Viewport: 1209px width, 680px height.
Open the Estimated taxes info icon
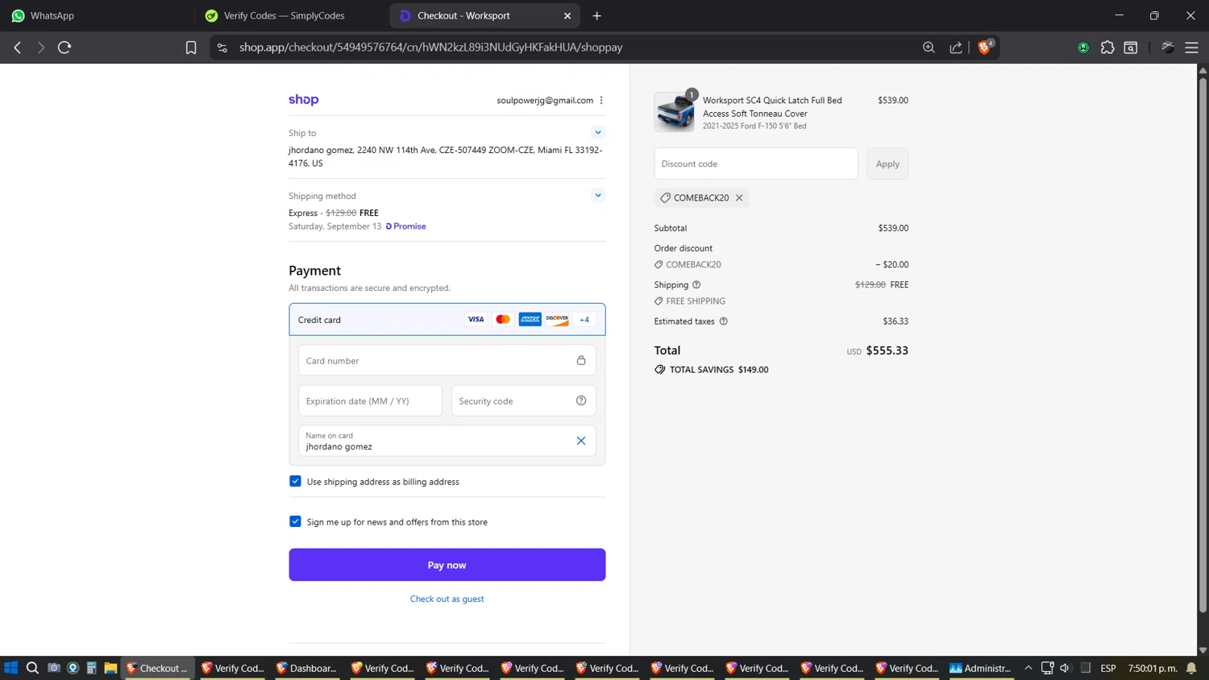click(723, 321)
